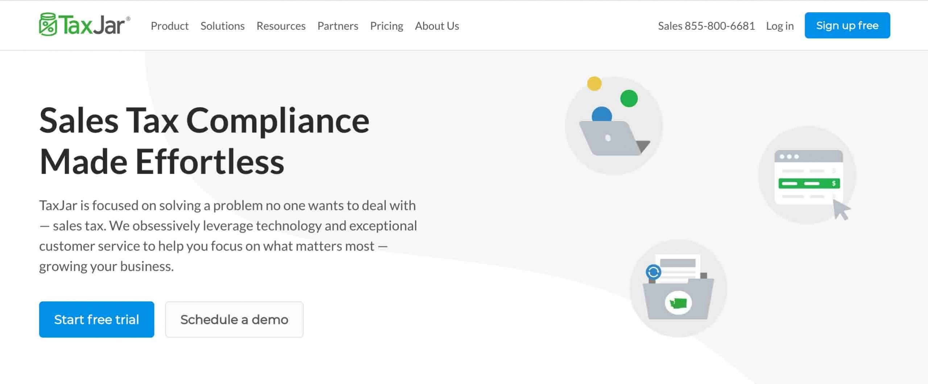This screenshot has width=928, height=384.
Task: Open the Product menu
Action: (170, 26)
